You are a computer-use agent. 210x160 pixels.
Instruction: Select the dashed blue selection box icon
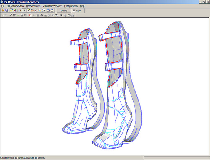(44, 10)
